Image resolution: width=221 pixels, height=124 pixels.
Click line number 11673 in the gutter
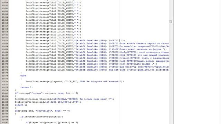5,73
